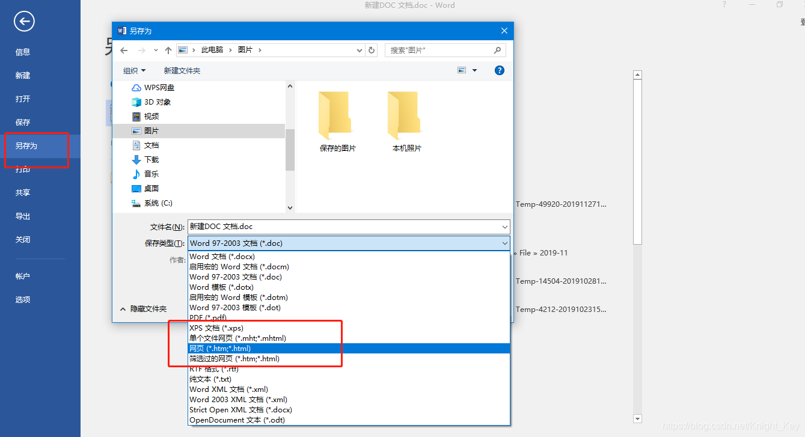The width and height of the screenshot is (805, 437).
Task: Open the 本机照片 folder
Action: pyautogui.click(x=406, y=120)
